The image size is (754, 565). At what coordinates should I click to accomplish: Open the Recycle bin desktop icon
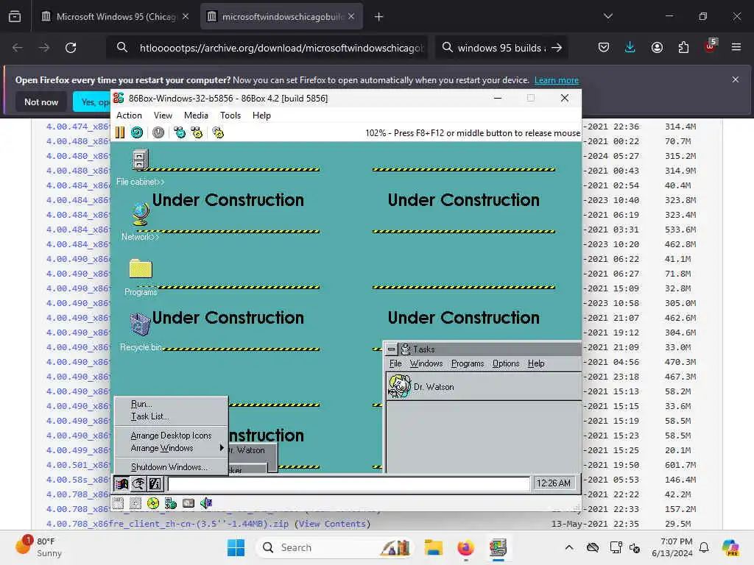pos(140,324)
